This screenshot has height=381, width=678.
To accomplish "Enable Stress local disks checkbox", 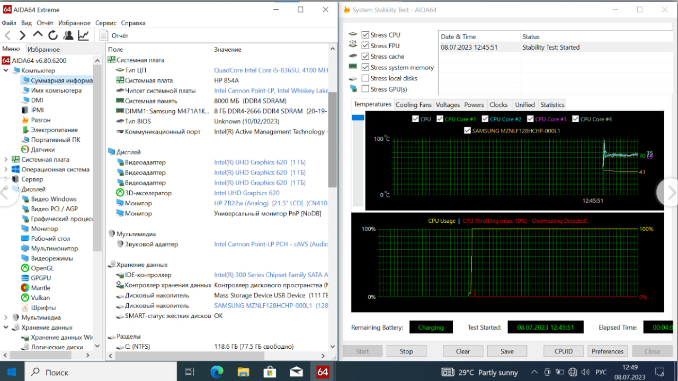I will point(365,78).
